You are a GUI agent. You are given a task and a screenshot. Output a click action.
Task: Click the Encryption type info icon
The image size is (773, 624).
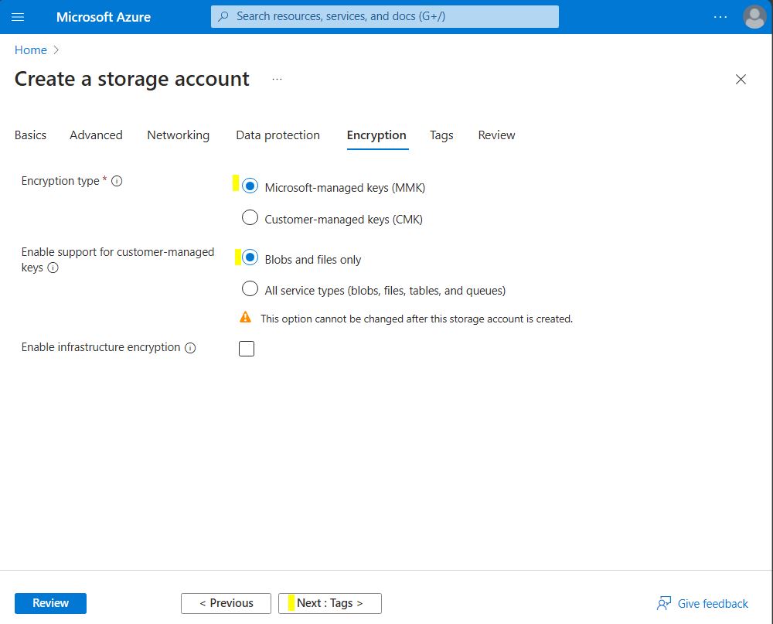pyautogui.click(x=117, y=181)
